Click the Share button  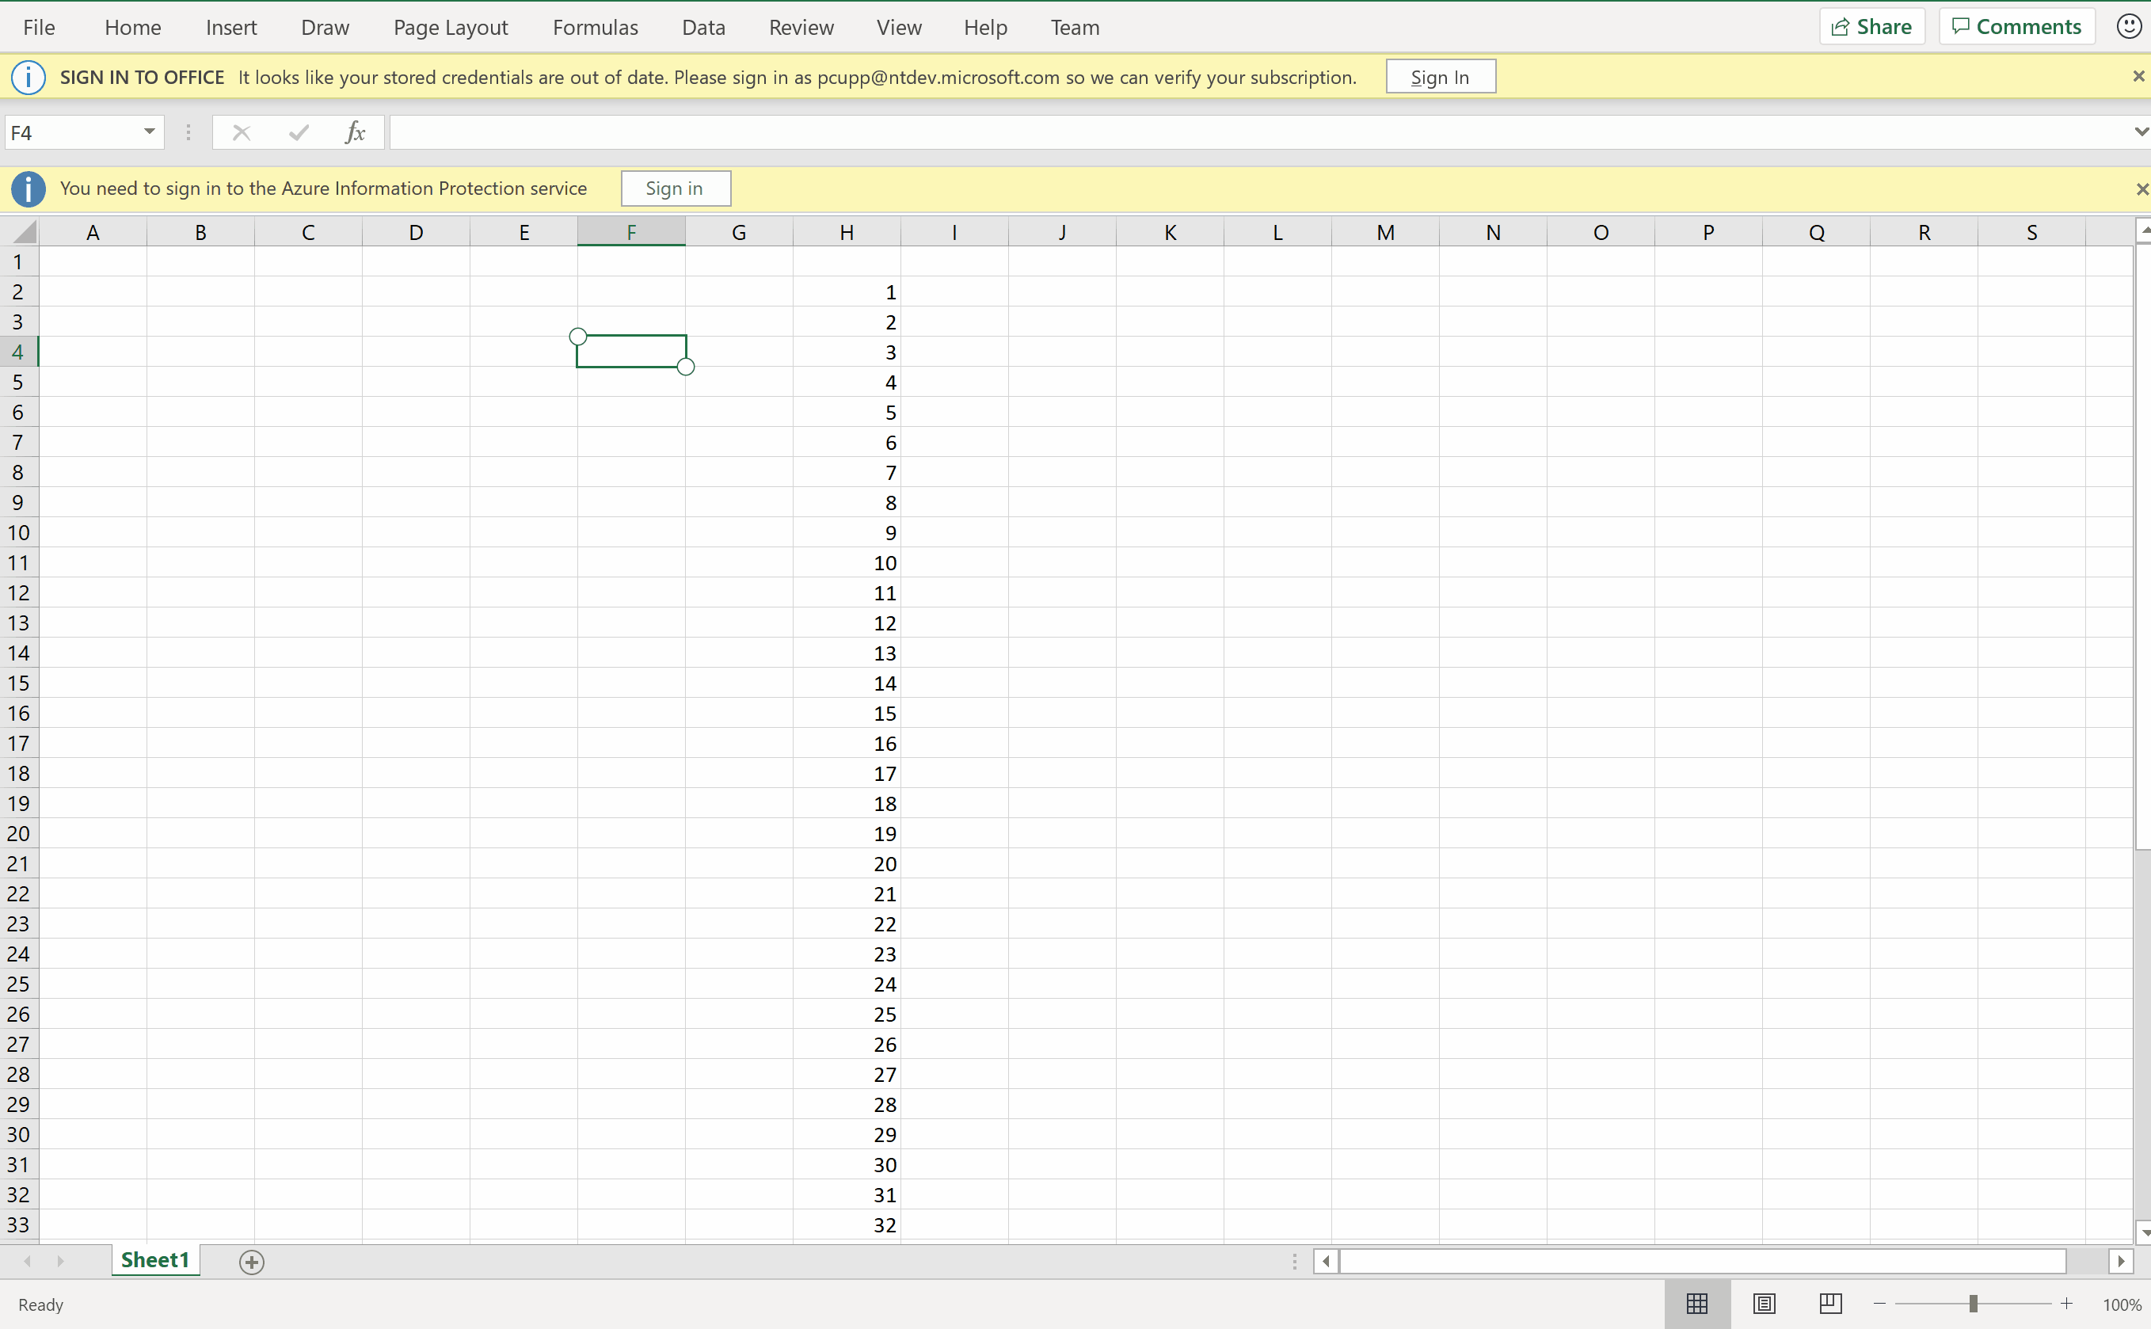[x=1871, y=26]
